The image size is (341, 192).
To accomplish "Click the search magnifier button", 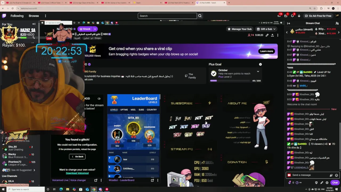I will pyautogui.click(x=200, y=16).
